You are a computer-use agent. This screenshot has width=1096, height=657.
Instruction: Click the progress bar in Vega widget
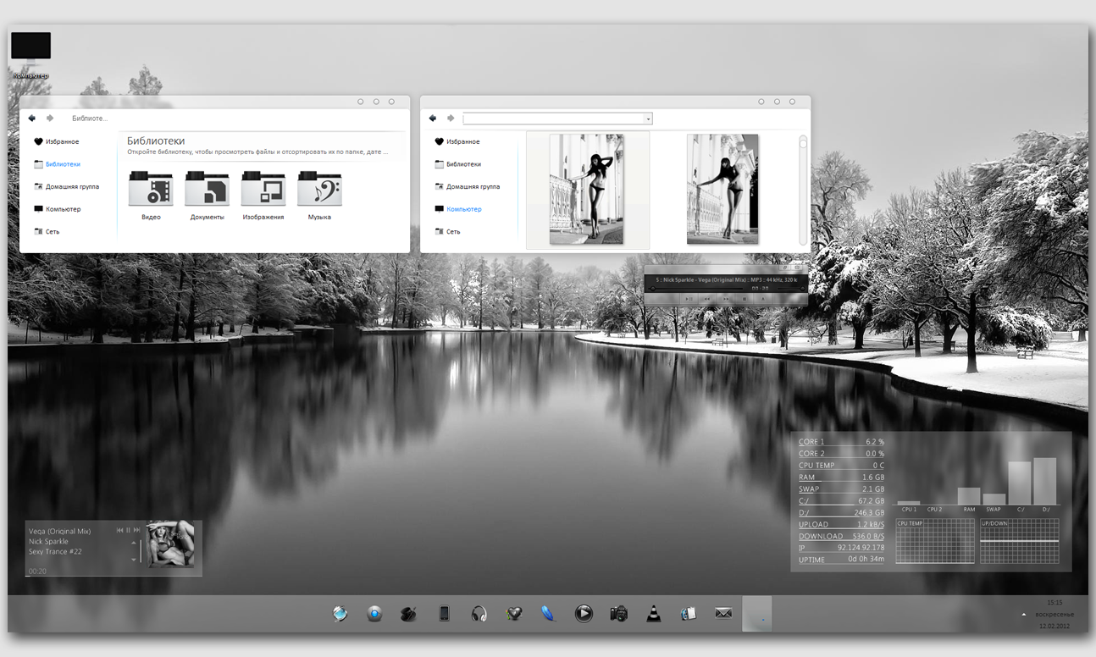pyautogui.click(x=113, y=576)
